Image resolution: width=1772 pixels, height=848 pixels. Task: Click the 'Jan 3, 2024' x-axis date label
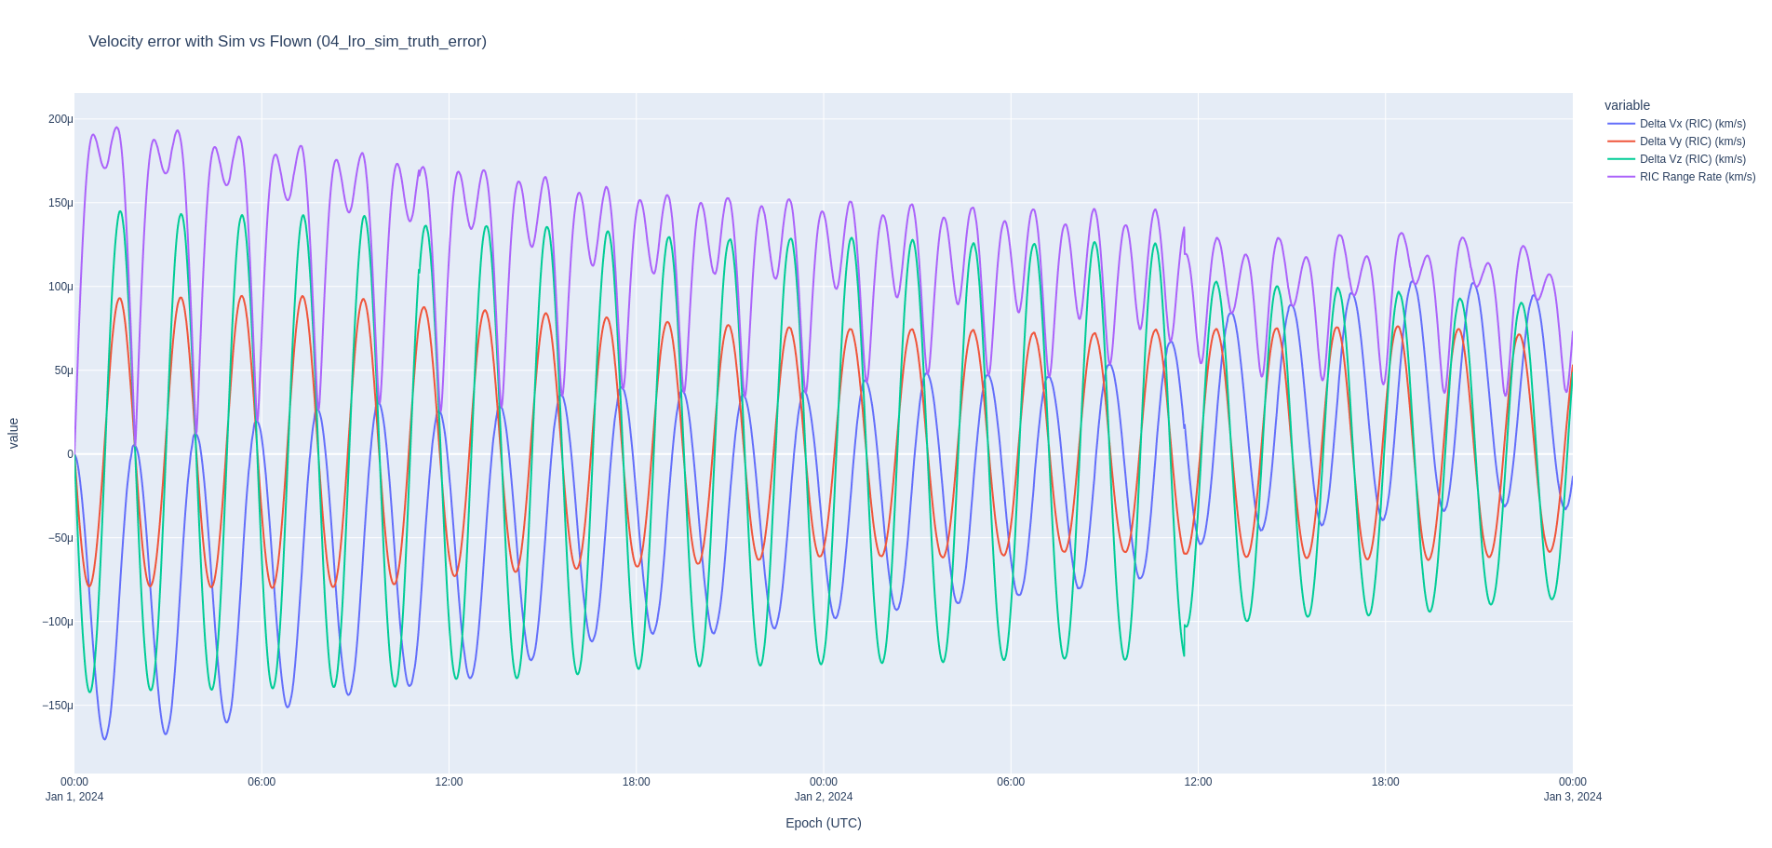click(x=1573, y=797)
